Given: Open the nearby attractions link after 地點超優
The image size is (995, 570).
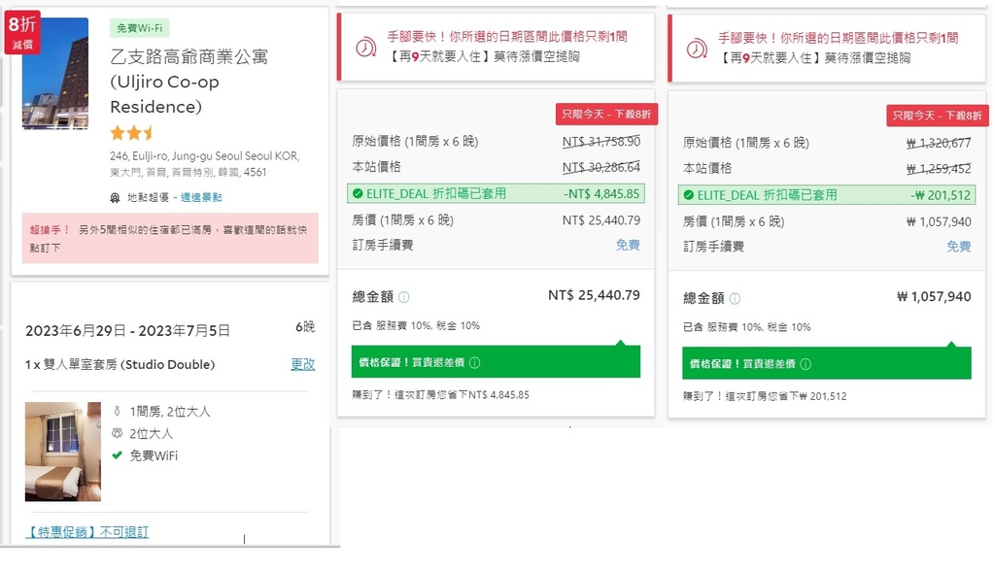Looking at the screenshot, I should tap(201, 197).
